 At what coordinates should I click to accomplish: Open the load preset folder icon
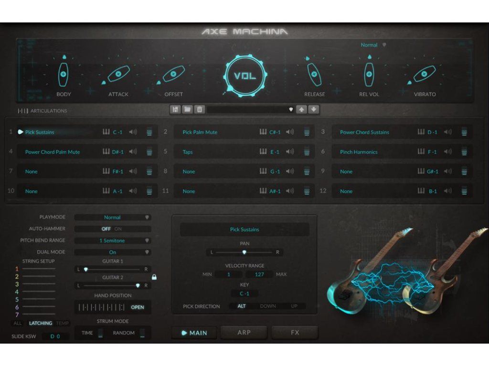coord(187,110)
